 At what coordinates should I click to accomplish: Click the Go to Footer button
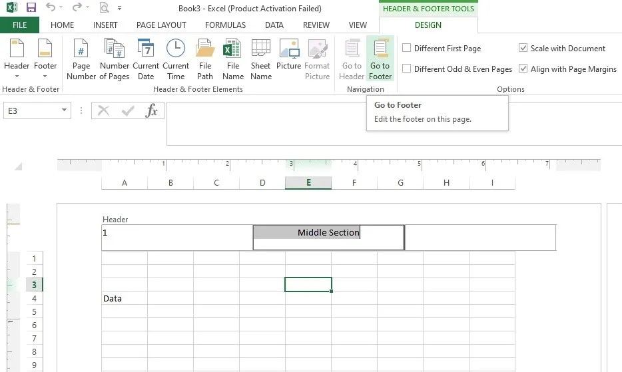click(380, 59)
